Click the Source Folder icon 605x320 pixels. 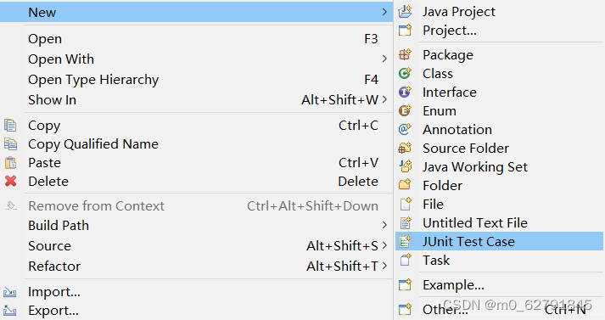pos(405,148)
